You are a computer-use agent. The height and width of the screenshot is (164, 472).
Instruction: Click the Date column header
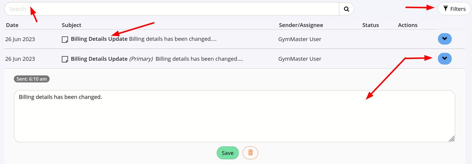(12, 25)
